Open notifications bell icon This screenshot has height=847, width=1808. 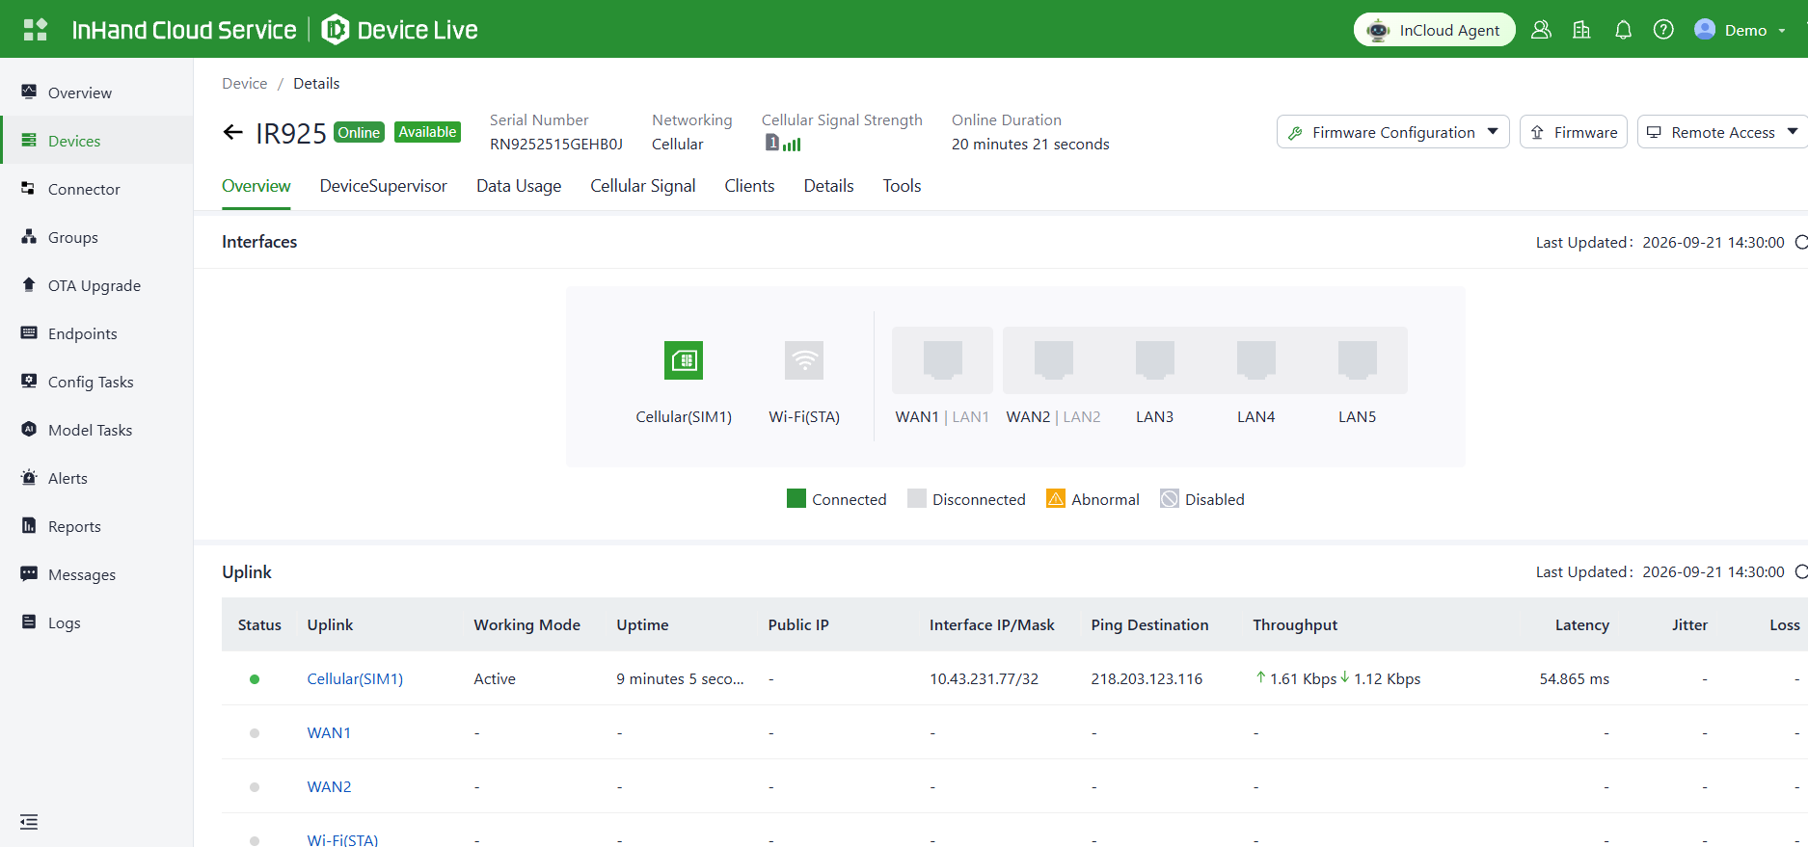pos(1623,30)
